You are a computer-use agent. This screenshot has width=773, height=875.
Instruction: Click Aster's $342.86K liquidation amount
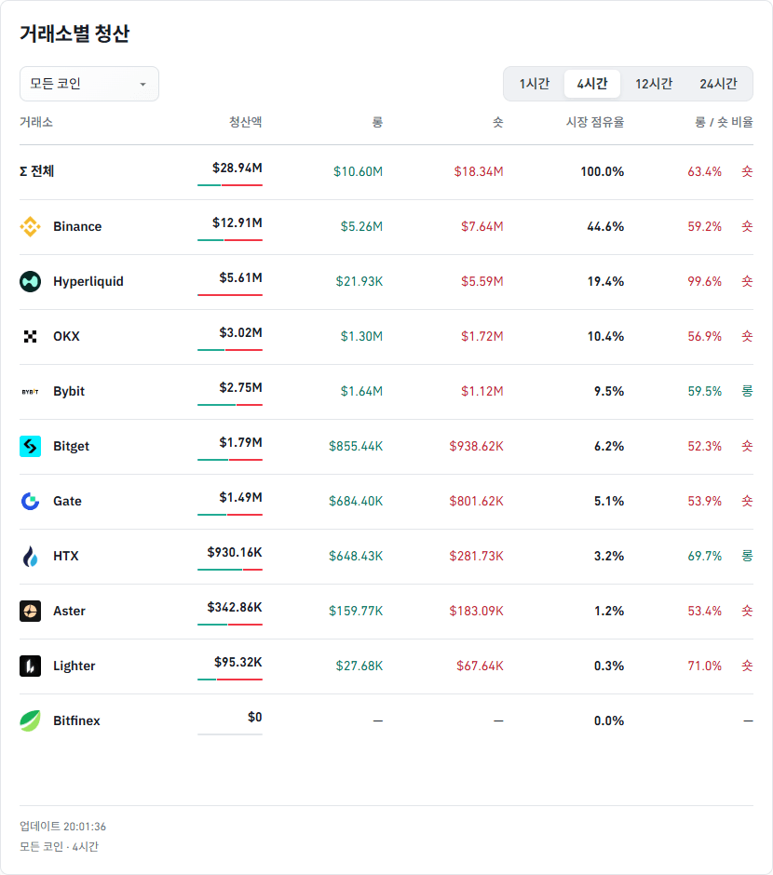[x=235, y=607]
